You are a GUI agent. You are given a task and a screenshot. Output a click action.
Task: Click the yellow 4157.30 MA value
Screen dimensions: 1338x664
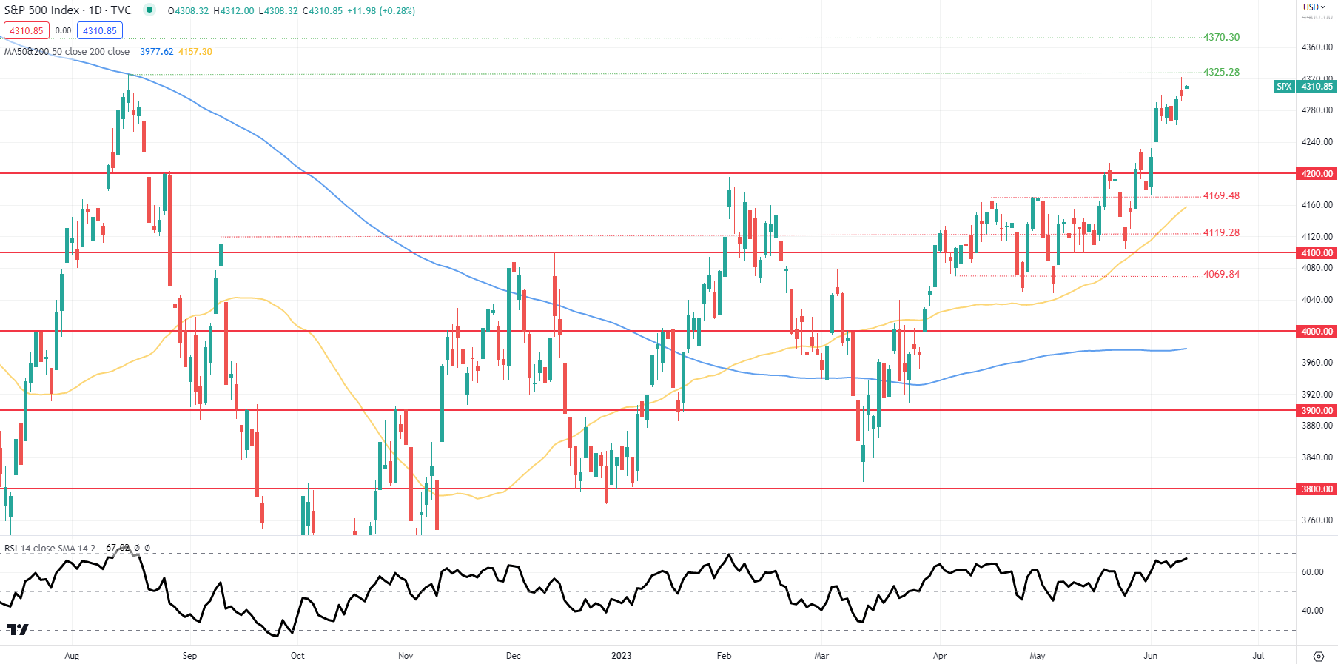tap(195, 52)
